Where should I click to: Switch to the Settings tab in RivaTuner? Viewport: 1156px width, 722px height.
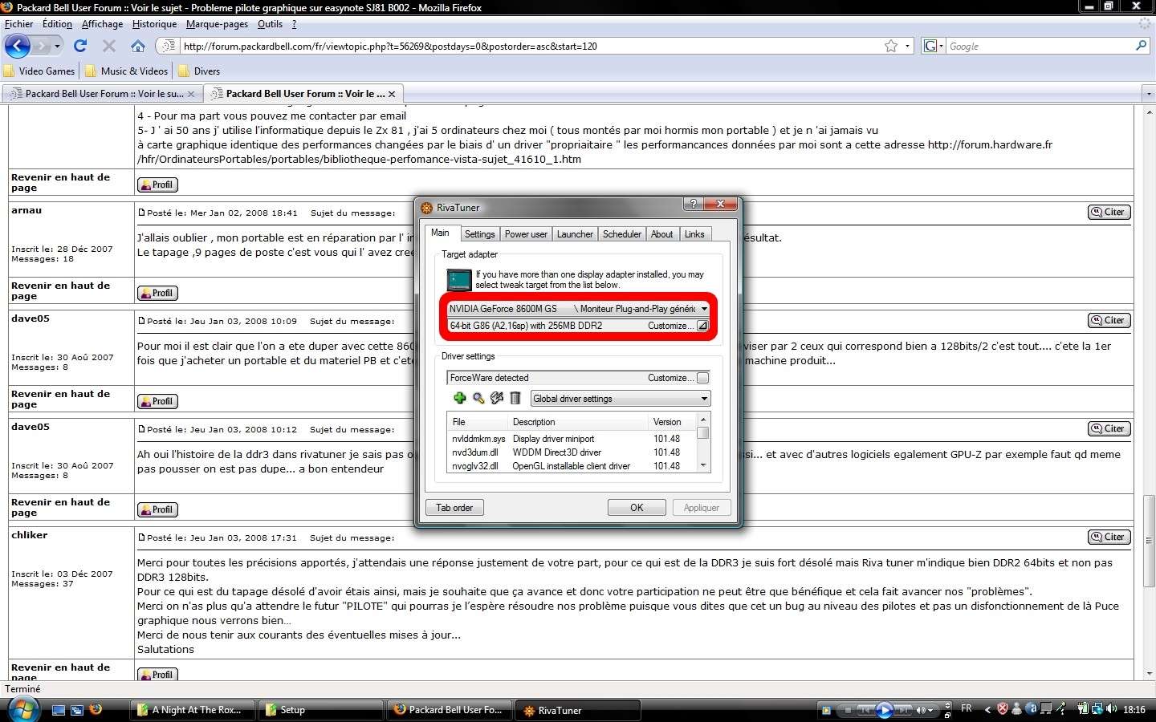(x=479, y=234)
